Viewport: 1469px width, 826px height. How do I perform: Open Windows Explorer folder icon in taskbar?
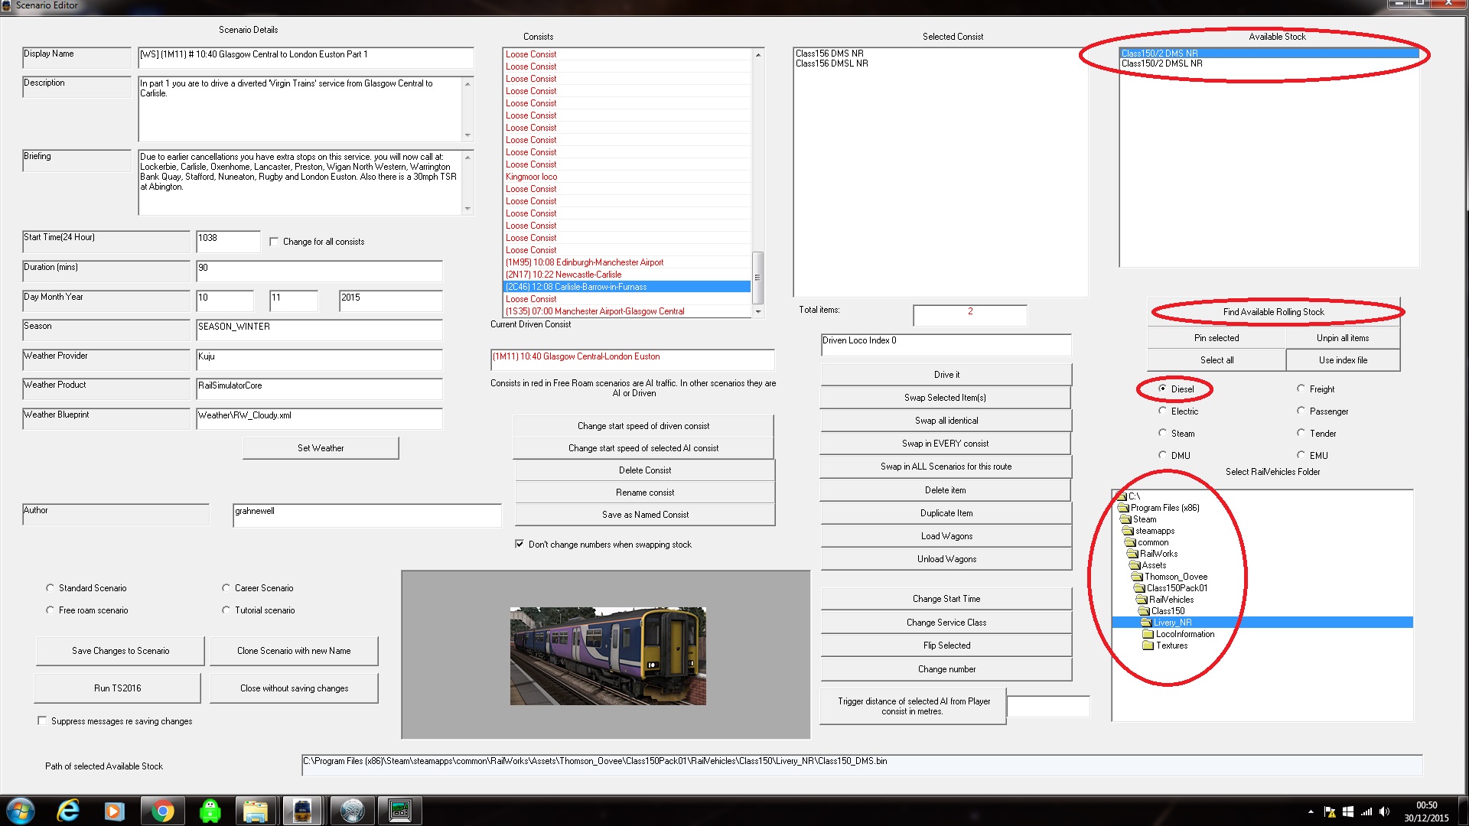(x=255, y=811)
